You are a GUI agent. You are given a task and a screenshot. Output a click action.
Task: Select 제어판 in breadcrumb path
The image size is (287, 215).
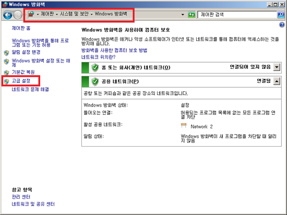point(47,14)
